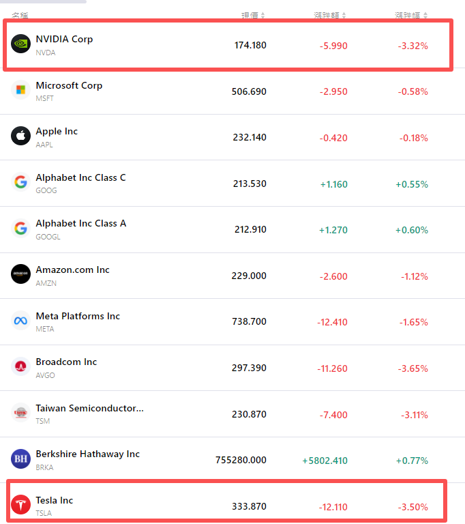Viewport: 465px width, 524px height.
Task: Click the red Tesla logo icon
Action: pyautogui.click(x=21, y=505)
